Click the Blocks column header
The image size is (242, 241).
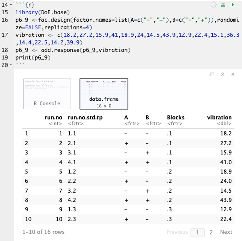(x=176, y=118)
